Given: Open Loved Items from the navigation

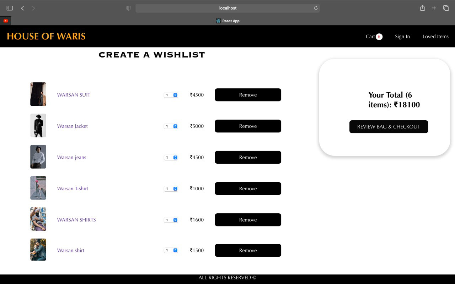Looking at the screenshot, I should click(435, 37).
